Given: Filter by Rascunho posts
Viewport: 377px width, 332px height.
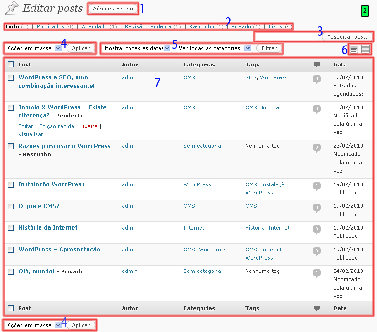Looking at the screenshot, I should 201,26.
